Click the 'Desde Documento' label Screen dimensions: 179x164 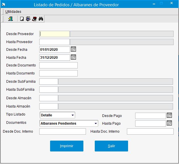click(x=21, y=65)
